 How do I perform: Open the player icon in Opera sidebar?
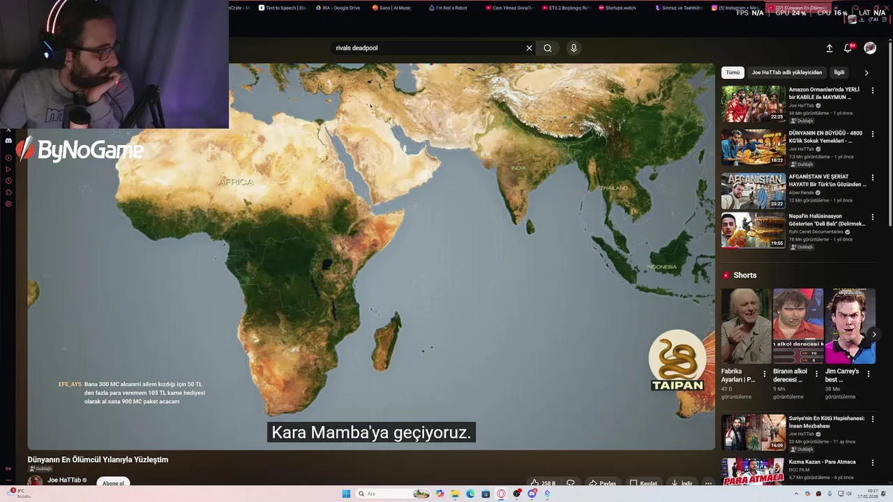click(8, 158)
